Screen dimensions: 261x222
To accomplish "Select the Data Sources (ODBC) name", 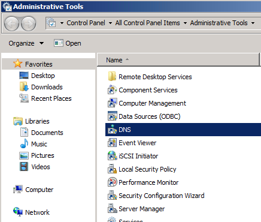I will tap(150, 116).
